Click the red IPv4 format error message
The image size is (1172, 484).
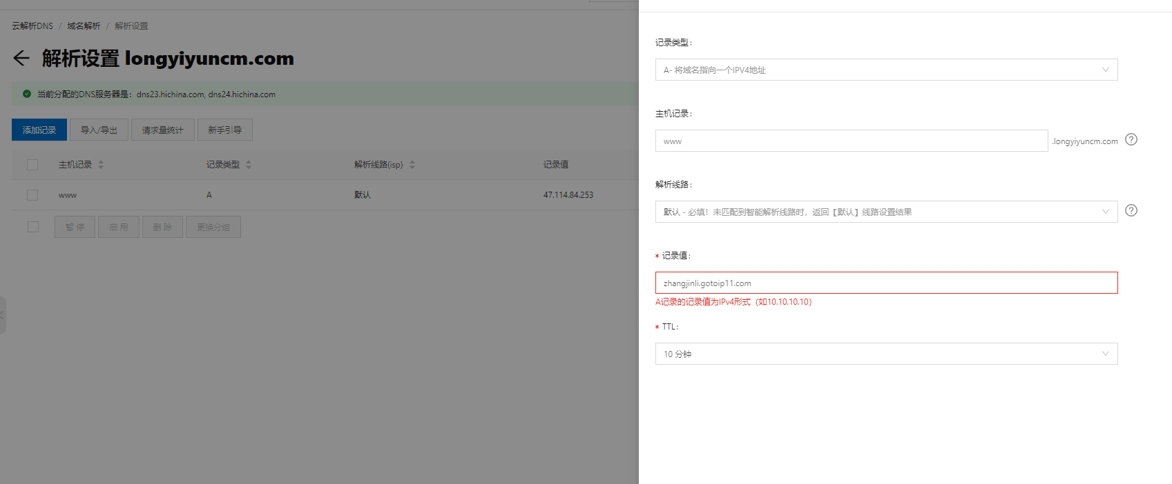tap(733, 302)
